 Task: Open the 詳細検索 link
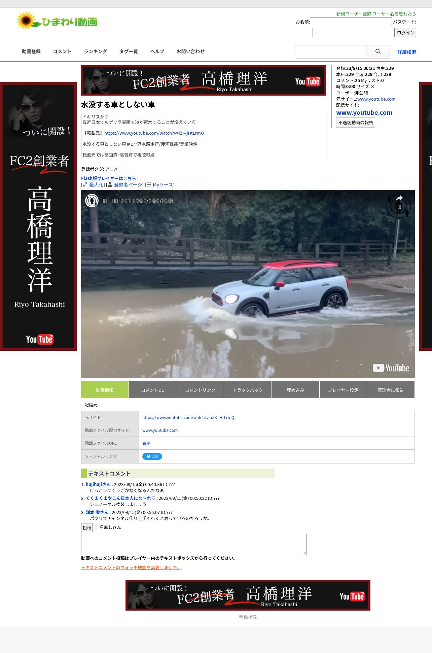tap(406, 52)
